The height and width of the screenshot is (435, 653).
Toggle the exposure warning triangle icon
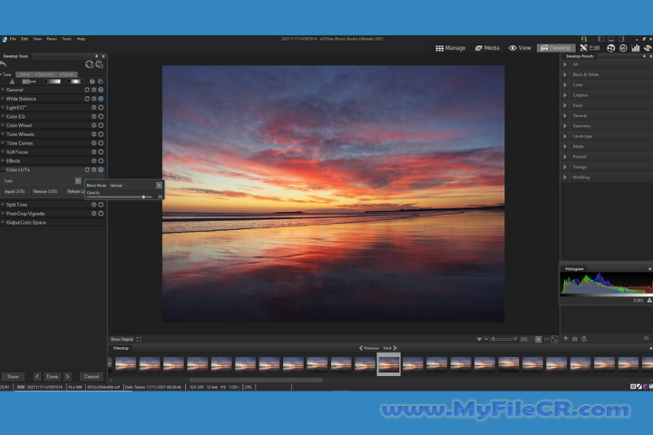(x=12, y=82)
